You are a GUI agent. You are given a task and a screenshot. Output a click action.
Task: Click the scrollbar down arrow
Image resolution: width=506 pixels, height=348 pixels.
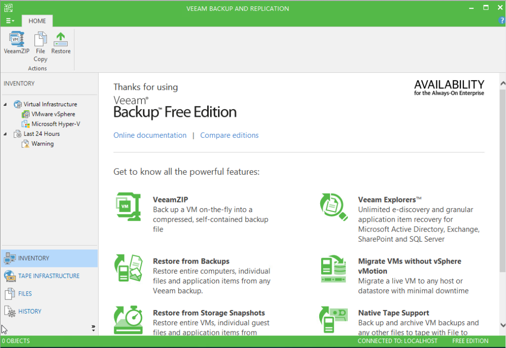(x=503, y=325)
